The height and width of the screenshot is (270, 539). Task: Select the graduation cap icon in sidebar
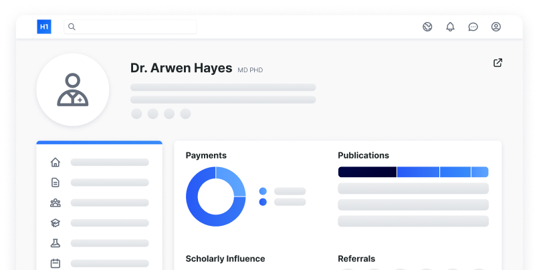coord(56,223)
